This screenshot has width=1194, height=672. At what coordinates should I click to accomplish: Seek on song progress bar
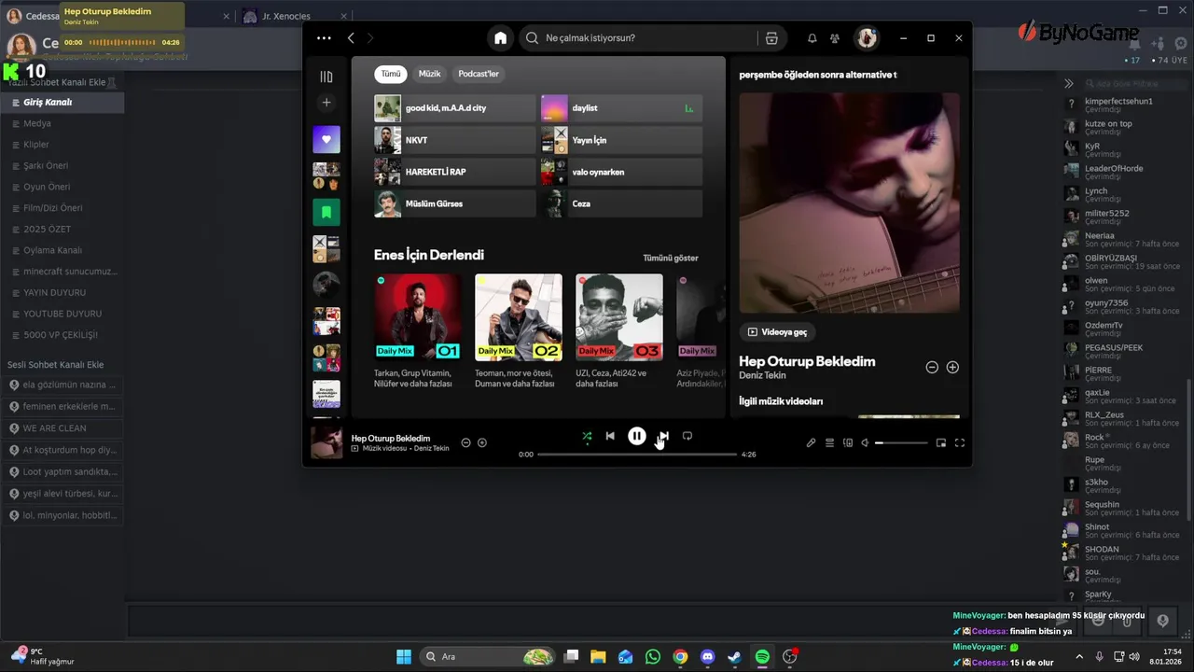pos(637,455)
